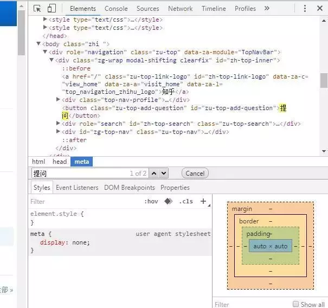Image resolution: width=328 pixels, height=308 pixels.
Task: Close the DevTools panel
Action: (x=320, y=8)
